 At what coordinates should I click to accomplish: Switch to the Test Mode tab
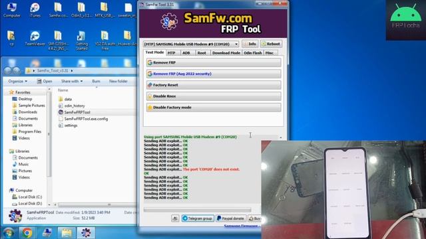154,52
